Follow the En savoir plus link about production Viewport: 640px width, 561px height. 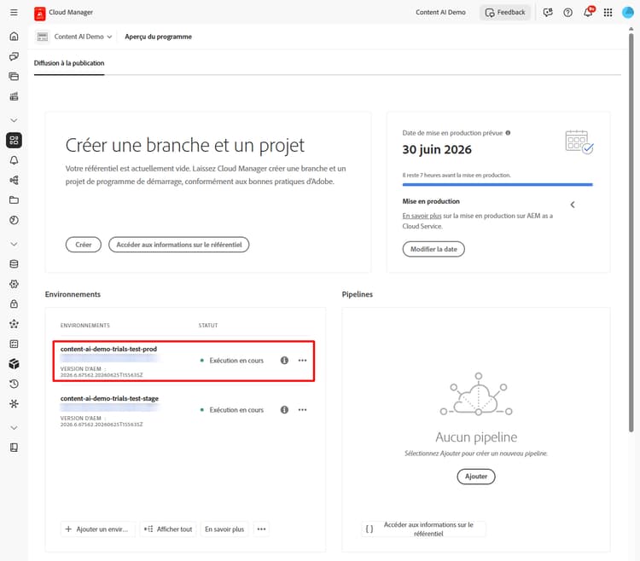click(x=422, y=216)
